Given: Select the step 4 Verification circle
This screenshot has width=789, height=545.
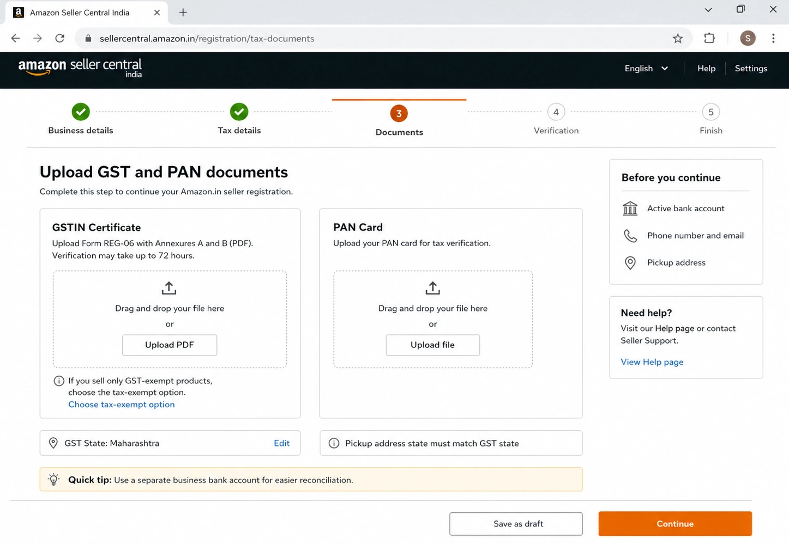Looking at the screenshot, I should pyautogui.click(x=556, y=112).
